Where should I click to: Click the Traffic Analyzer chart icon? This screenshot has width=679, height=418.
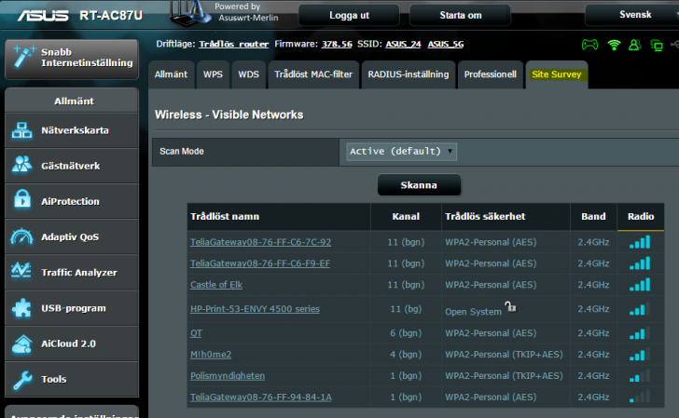[21, 272]
